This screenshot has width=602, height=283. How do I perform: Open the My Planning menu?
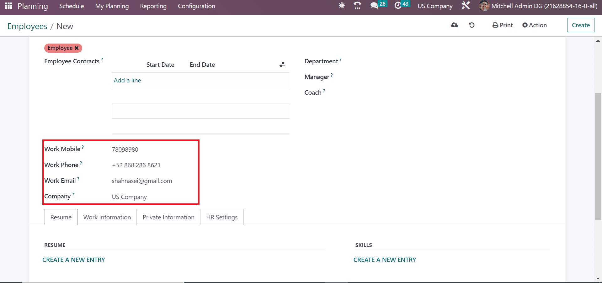[112, 6]
